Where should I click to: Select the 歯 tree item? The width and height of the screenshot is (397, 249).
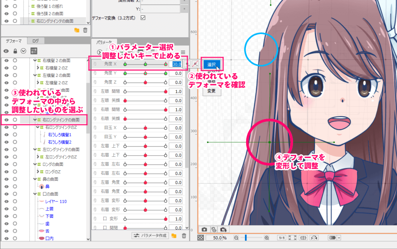click(x=48, y=224)
